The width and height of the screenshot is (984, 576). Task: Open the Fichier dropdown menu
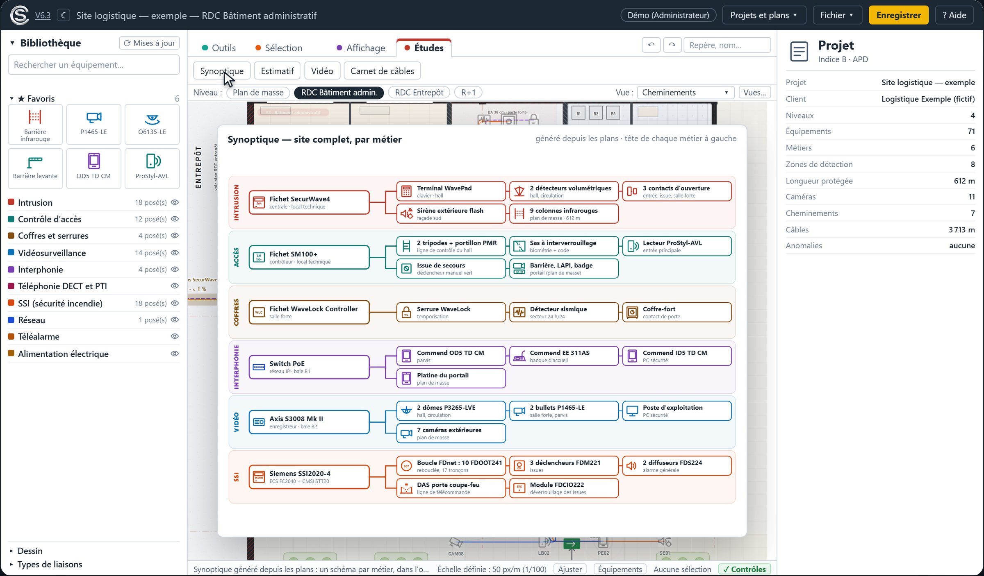point(837,15)
